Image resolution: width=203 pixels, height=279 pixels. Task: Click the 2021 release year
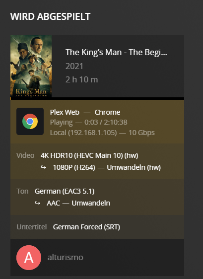click(x=74, y=66)
